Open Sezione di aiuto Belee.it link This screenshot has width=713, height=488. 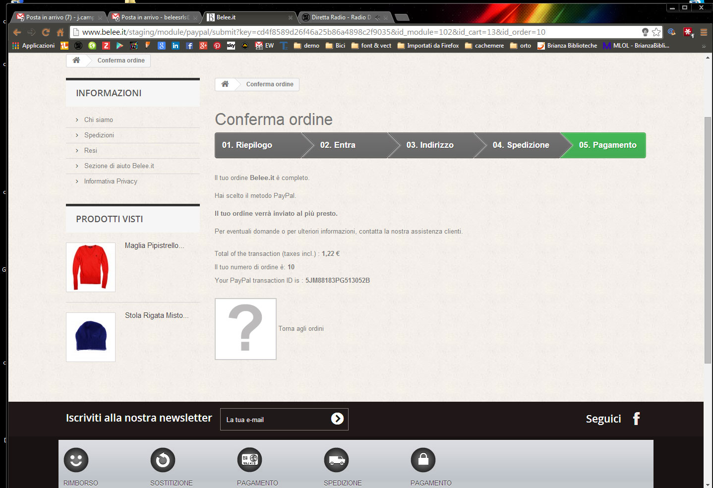119,166
